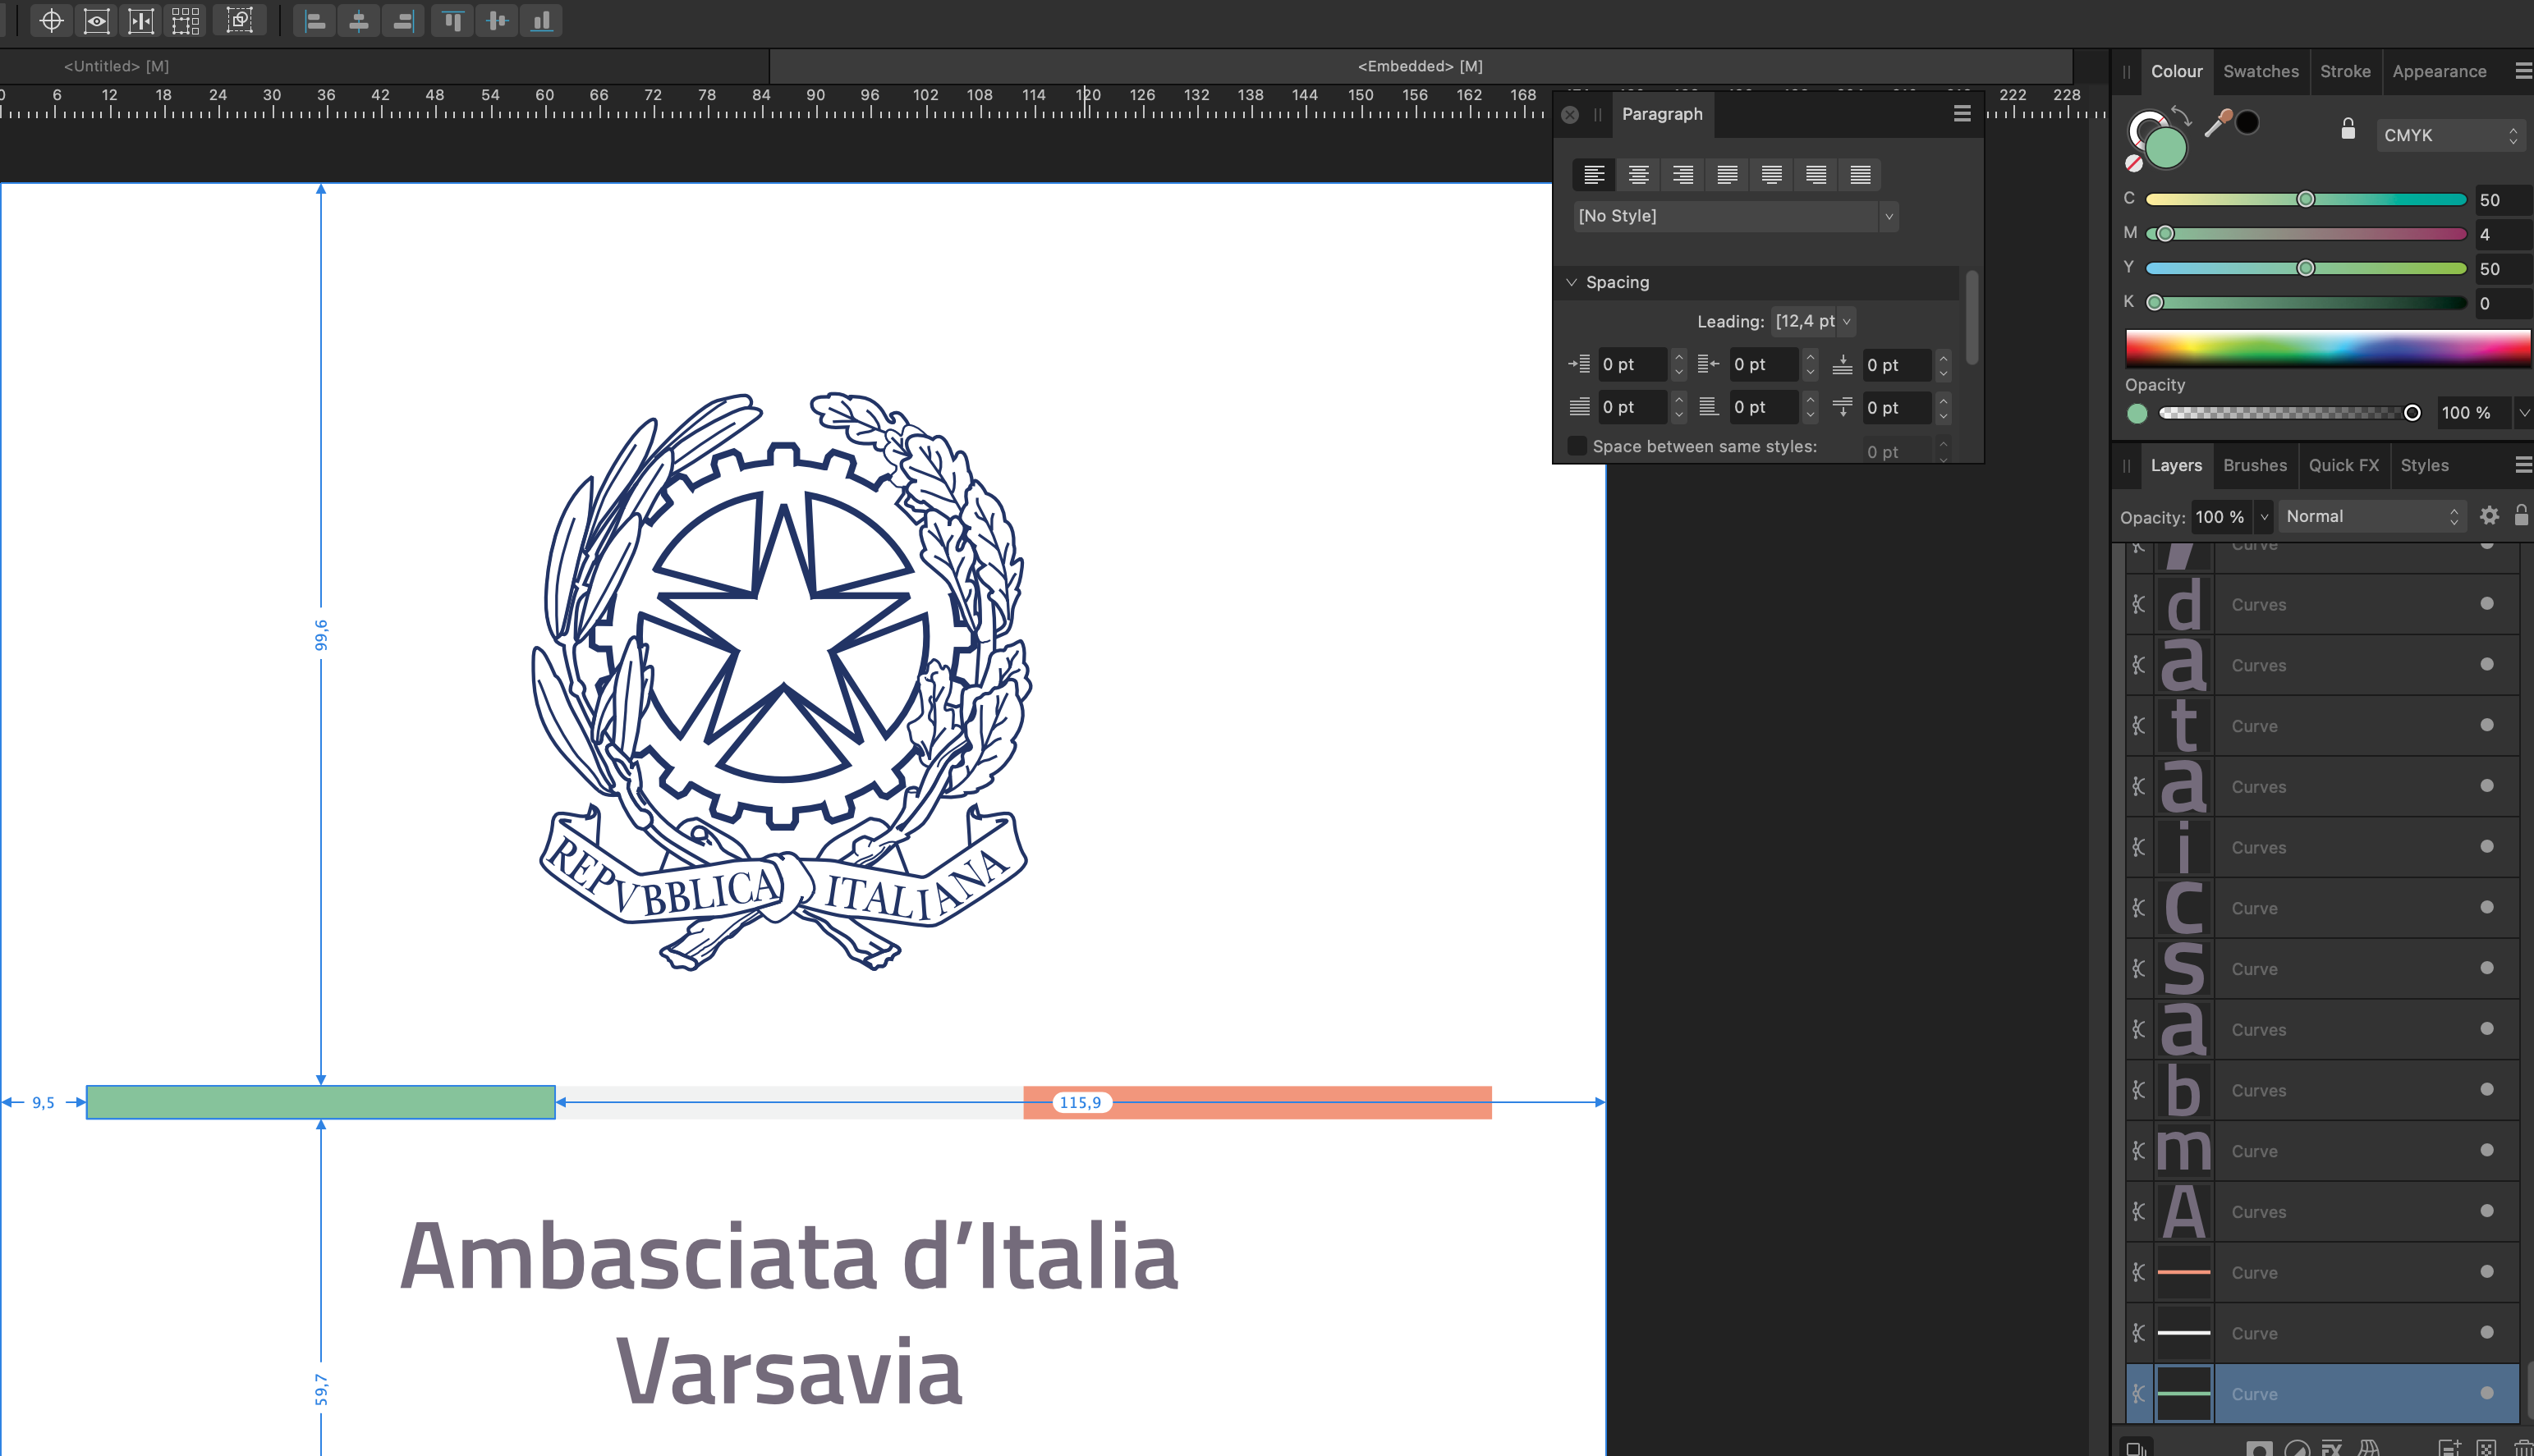Align selected objects to top

[x=453, y=21]
